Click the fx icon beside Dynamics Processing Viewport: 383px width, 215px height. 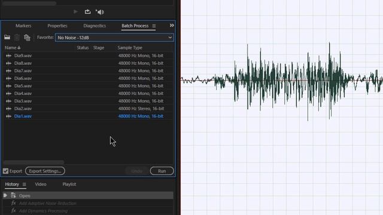[14, 210]
